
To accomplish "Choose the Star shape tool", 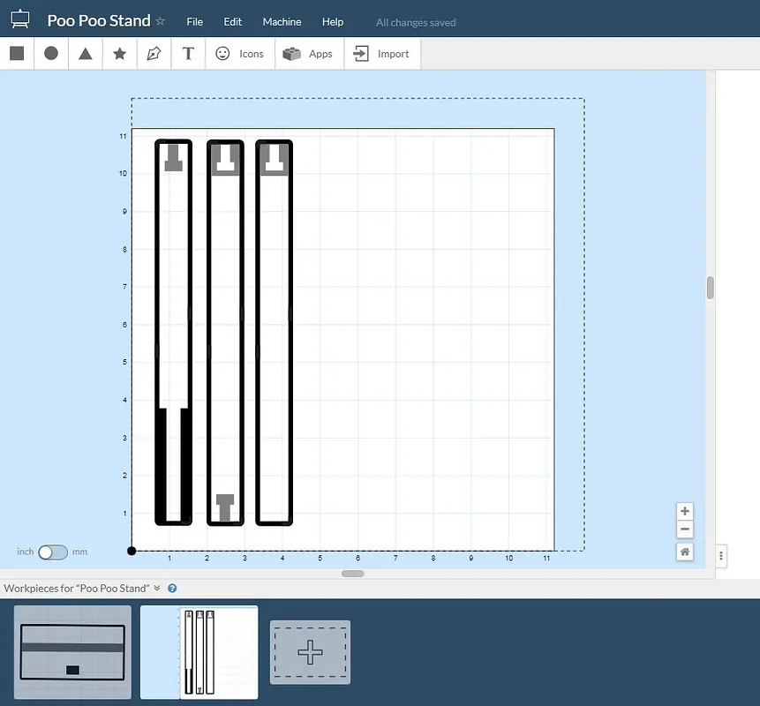I will [x=120, y=54].
